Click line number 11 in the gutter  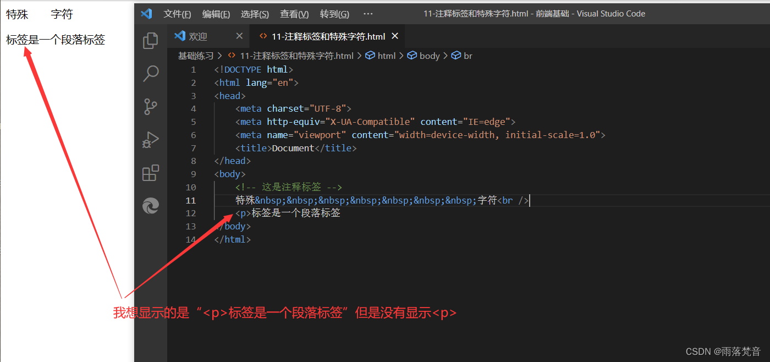click(191, 200)
